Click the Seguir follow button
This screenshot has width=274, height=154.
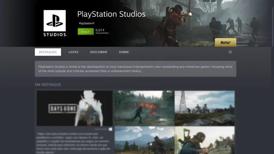tap(86, 31)
